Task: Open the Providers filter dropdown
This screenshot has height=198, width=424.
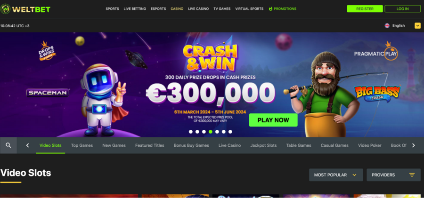Action: tap(393, 175)
